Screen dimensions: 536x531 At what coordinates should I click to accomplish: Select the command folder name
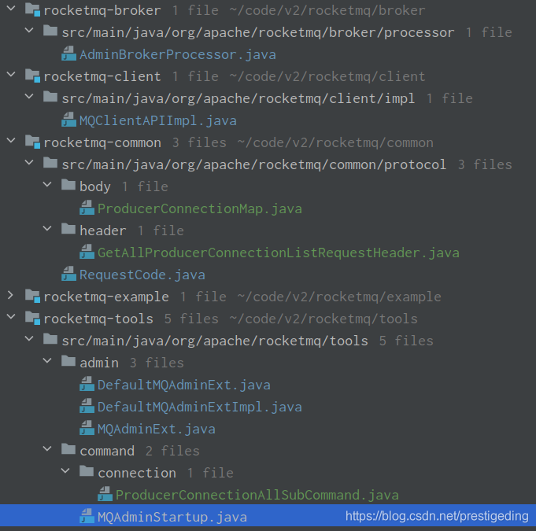point(107,451)
